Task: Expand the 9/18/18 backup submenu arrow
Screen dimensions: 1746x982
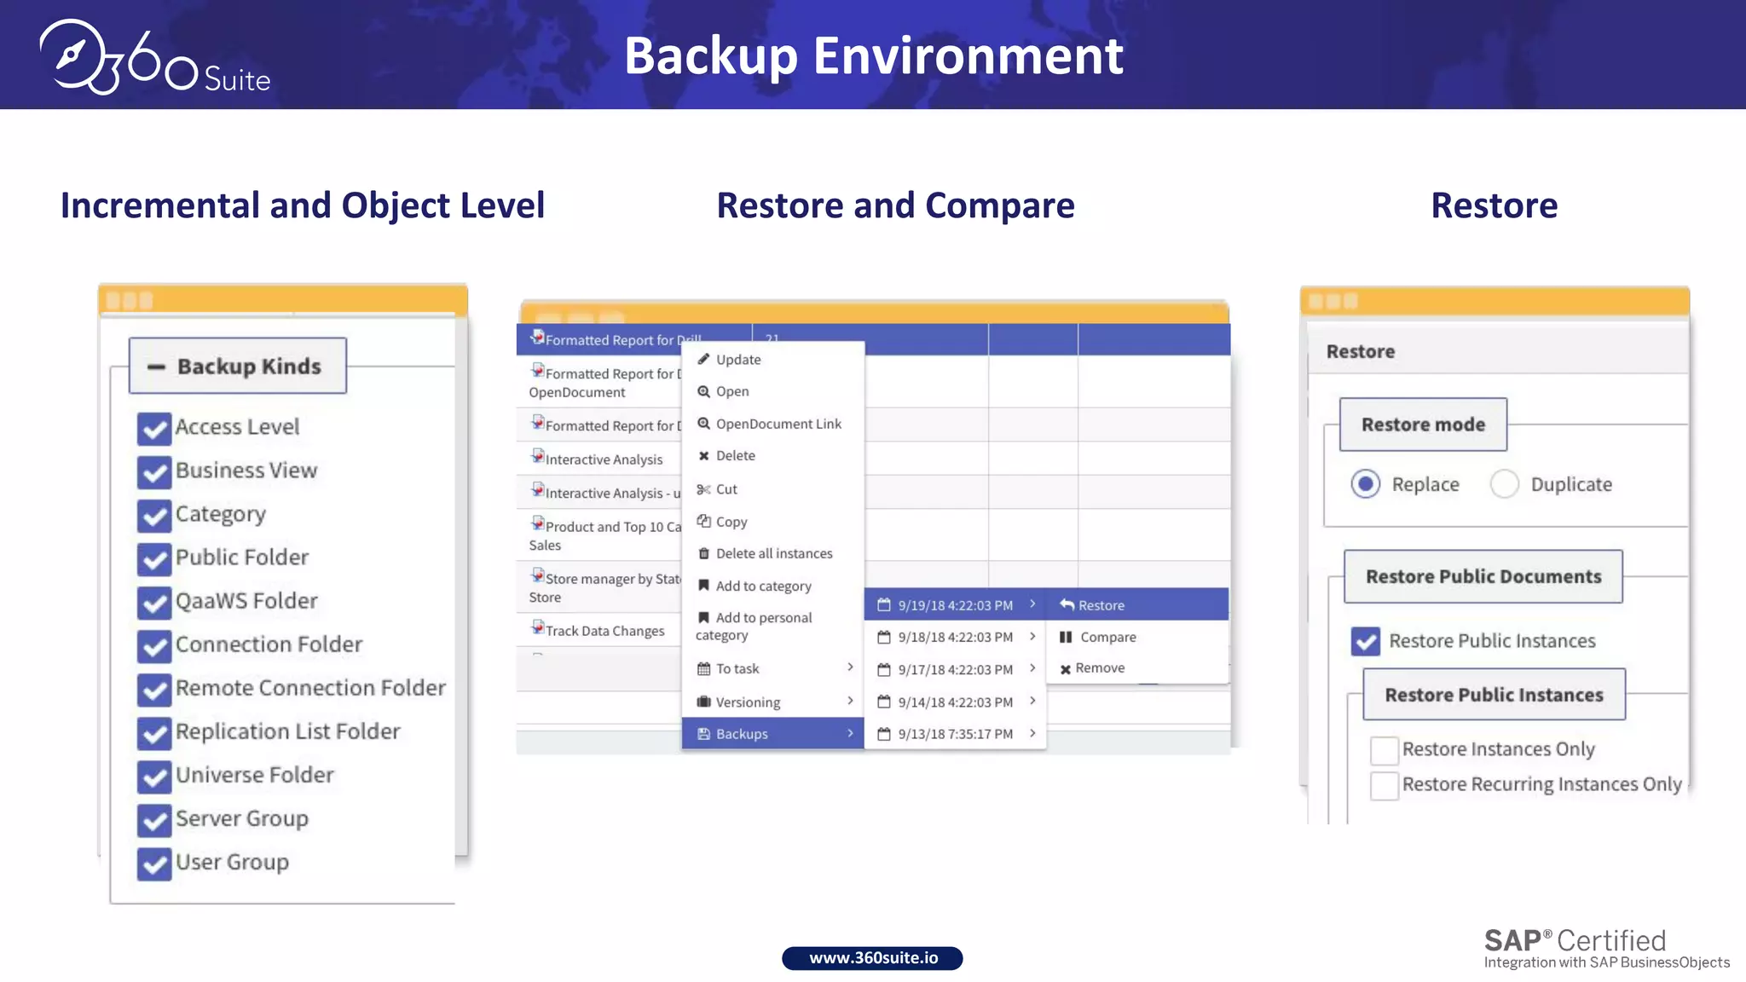Action: point(1032,636)
